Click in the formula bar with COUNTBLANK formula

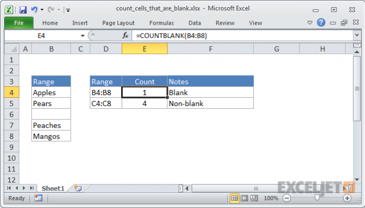click(x=243, y=36)
